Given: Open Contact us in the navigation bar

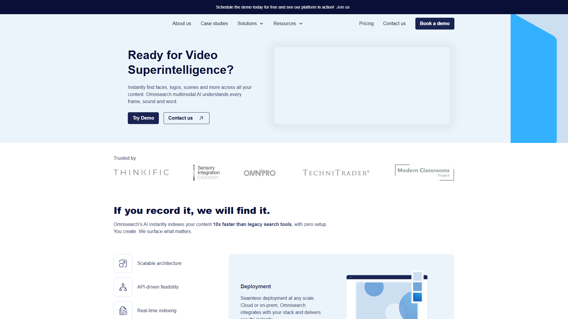Looking at the screenshot, I should coord(394,24).
